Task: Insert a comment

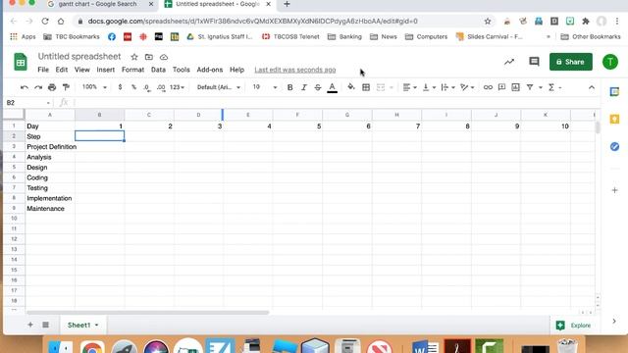Action: pos(501,87)
